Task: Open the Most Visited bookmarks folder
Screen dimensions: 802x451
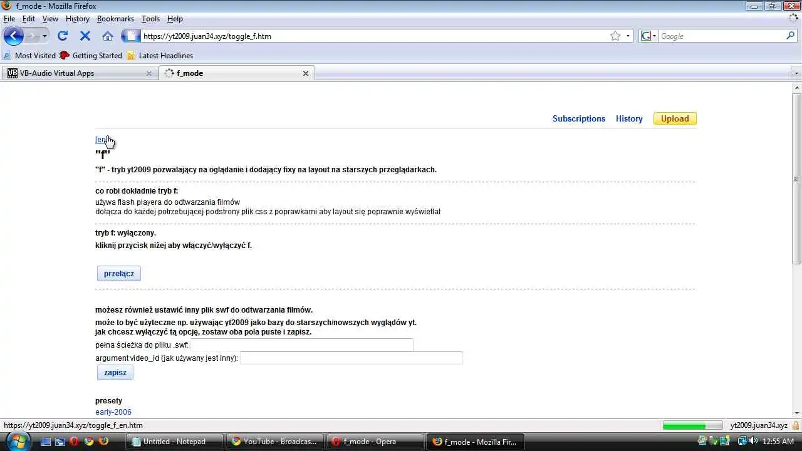Action: tap(29, 55)
